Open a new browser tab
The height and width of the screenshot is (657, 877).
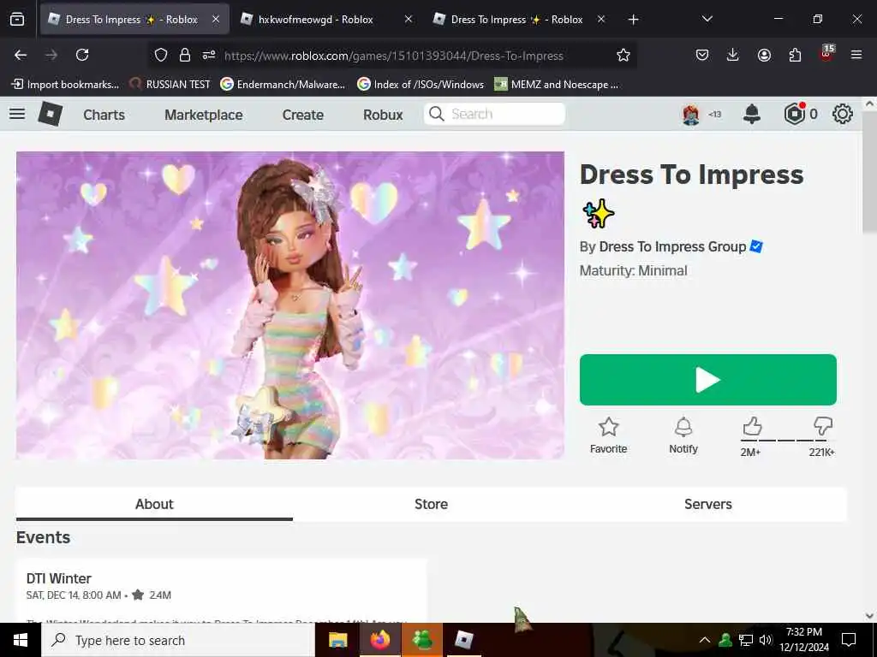(x=633, y=20)
